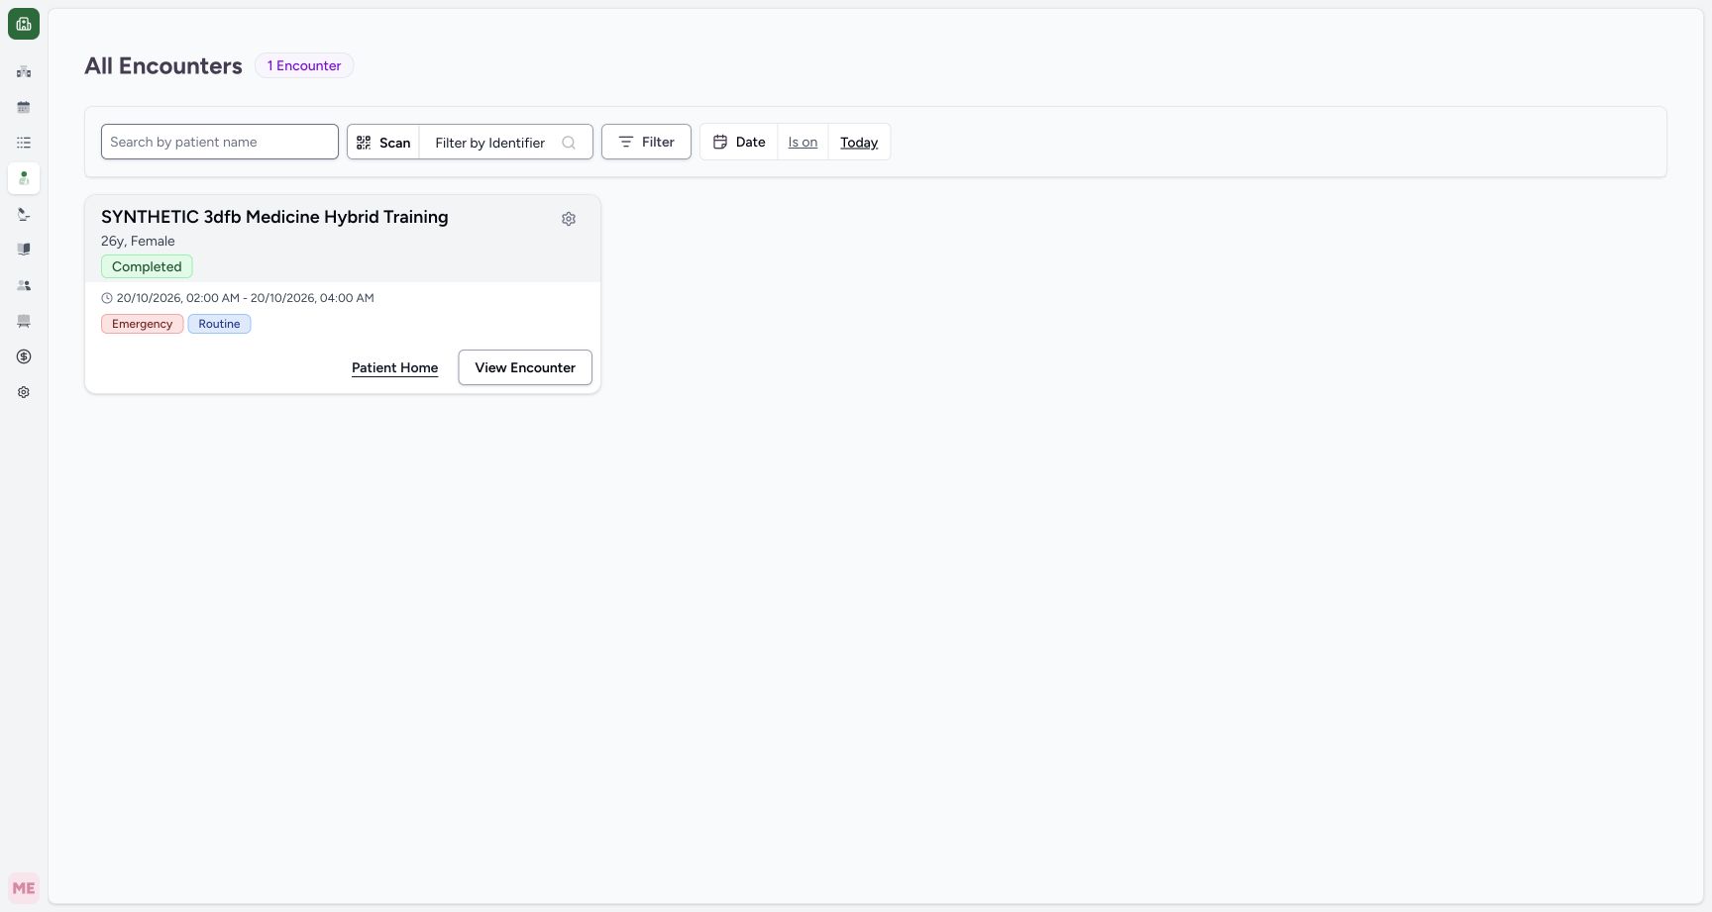Click the View Encounter button
This screenshot has width=1712, height=912.
(x=525, y=367)
